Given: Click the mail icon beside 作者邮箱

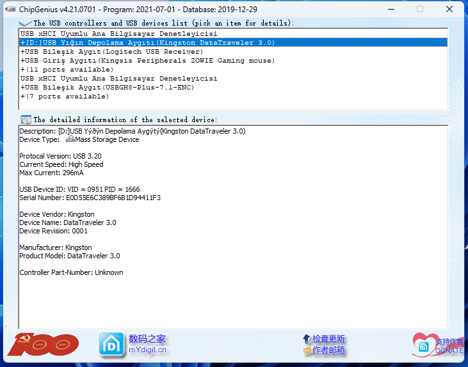Looking at the screenshot, I should (x=307, y=350).
